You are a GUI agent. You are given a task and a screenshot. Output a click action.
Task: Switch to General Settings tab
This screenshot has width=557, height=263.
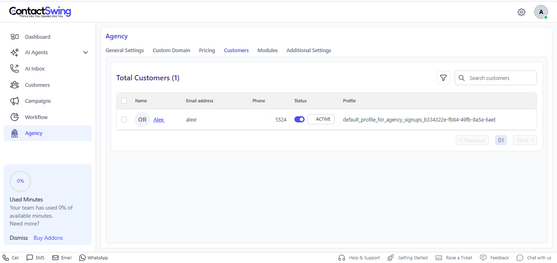pos(125,51)
